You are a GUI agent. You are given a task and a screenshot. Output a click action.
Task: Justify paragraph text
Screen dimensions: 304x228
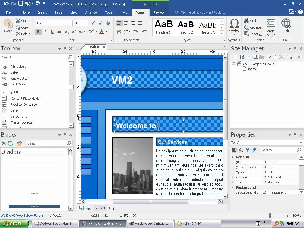140,23
